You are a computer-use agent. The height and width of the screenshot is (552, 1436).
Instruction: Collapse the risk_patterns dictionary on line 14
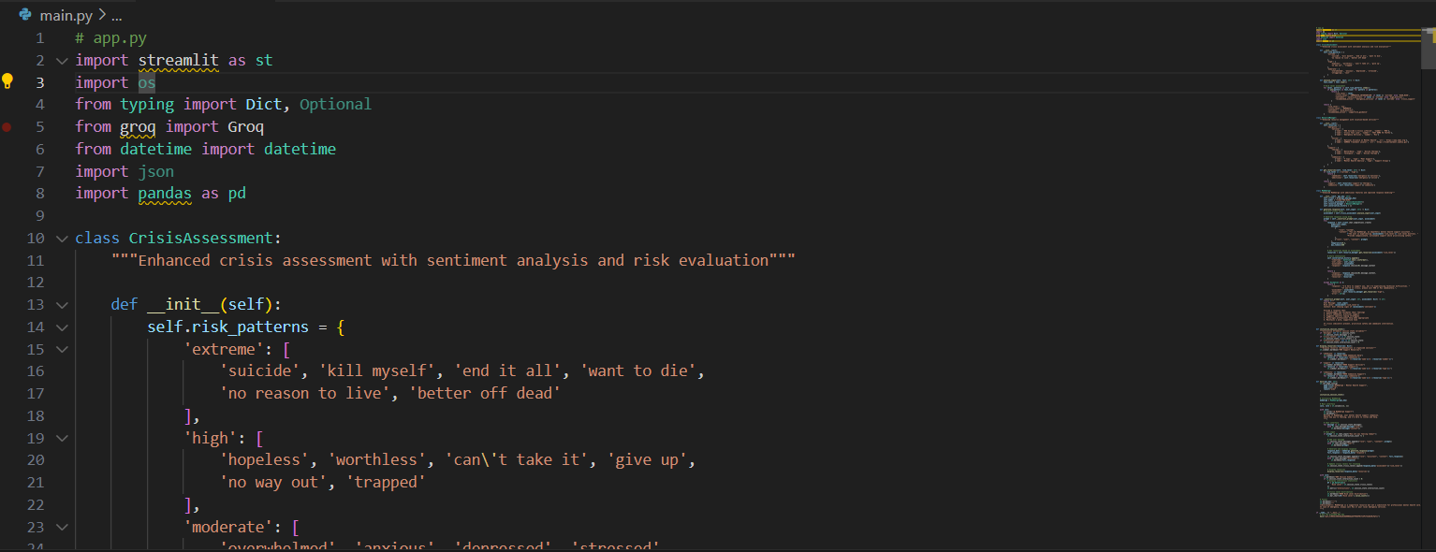[61, 327]
